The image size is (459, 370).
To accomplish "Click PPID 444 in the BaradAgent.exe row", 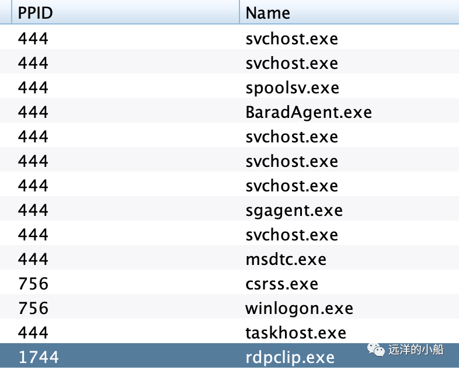I will point(33,112).
